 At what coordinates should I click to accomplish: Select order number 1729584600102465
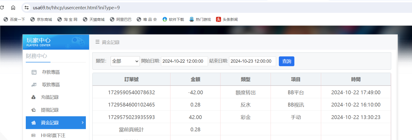click(x=131, y=105)
